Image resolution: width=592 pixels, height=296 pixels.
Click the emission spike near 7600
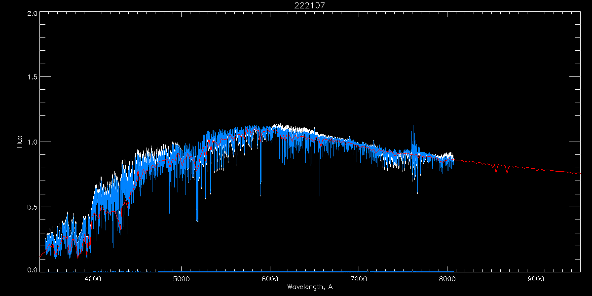pos(413,138)
